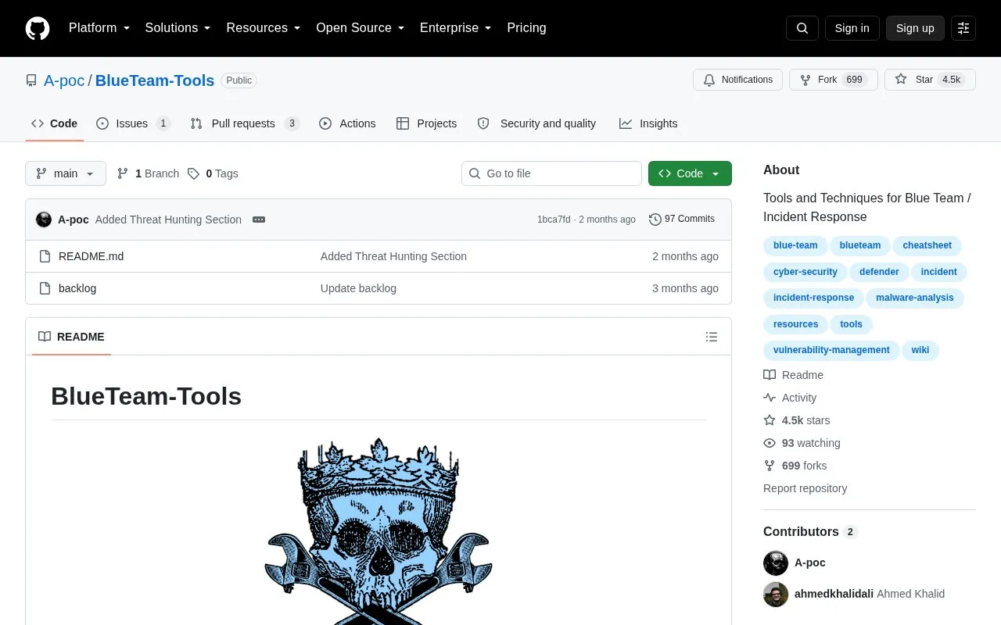Click the watching eye icon
This screenshot has width=1001, height=625.
pyautogui.click(x=770, y=443)
